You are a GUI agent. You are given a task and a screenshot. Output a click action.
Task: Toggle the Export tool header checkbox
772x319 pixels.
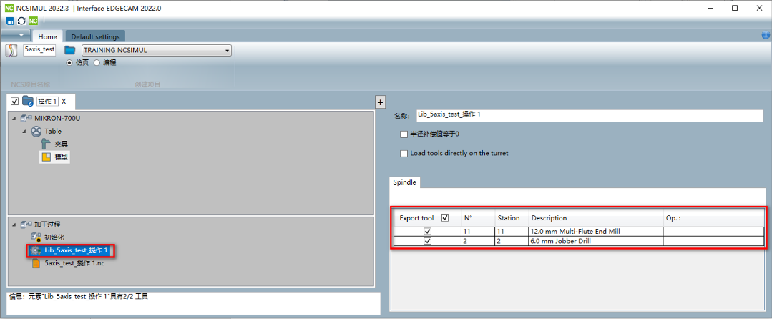pos(445,217)
